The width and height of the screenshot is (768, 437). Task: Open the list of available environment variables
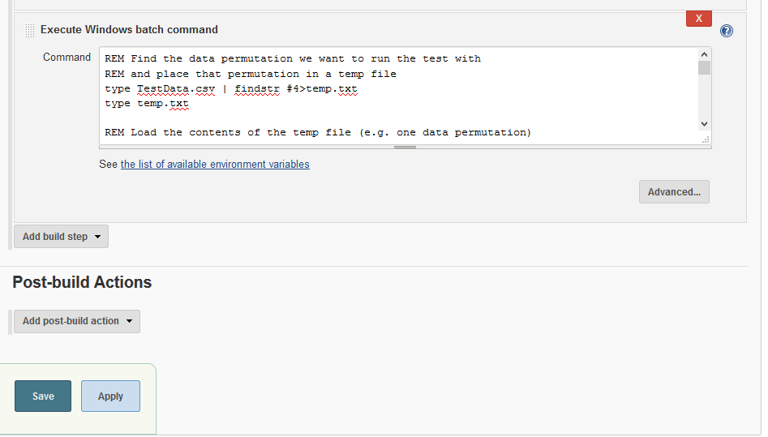pyautogui.click(x=215, y=164)
